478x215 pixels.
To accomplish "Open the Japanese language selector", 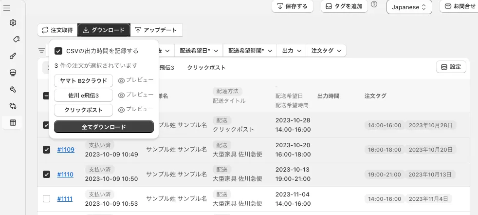I will pos(409,7).
